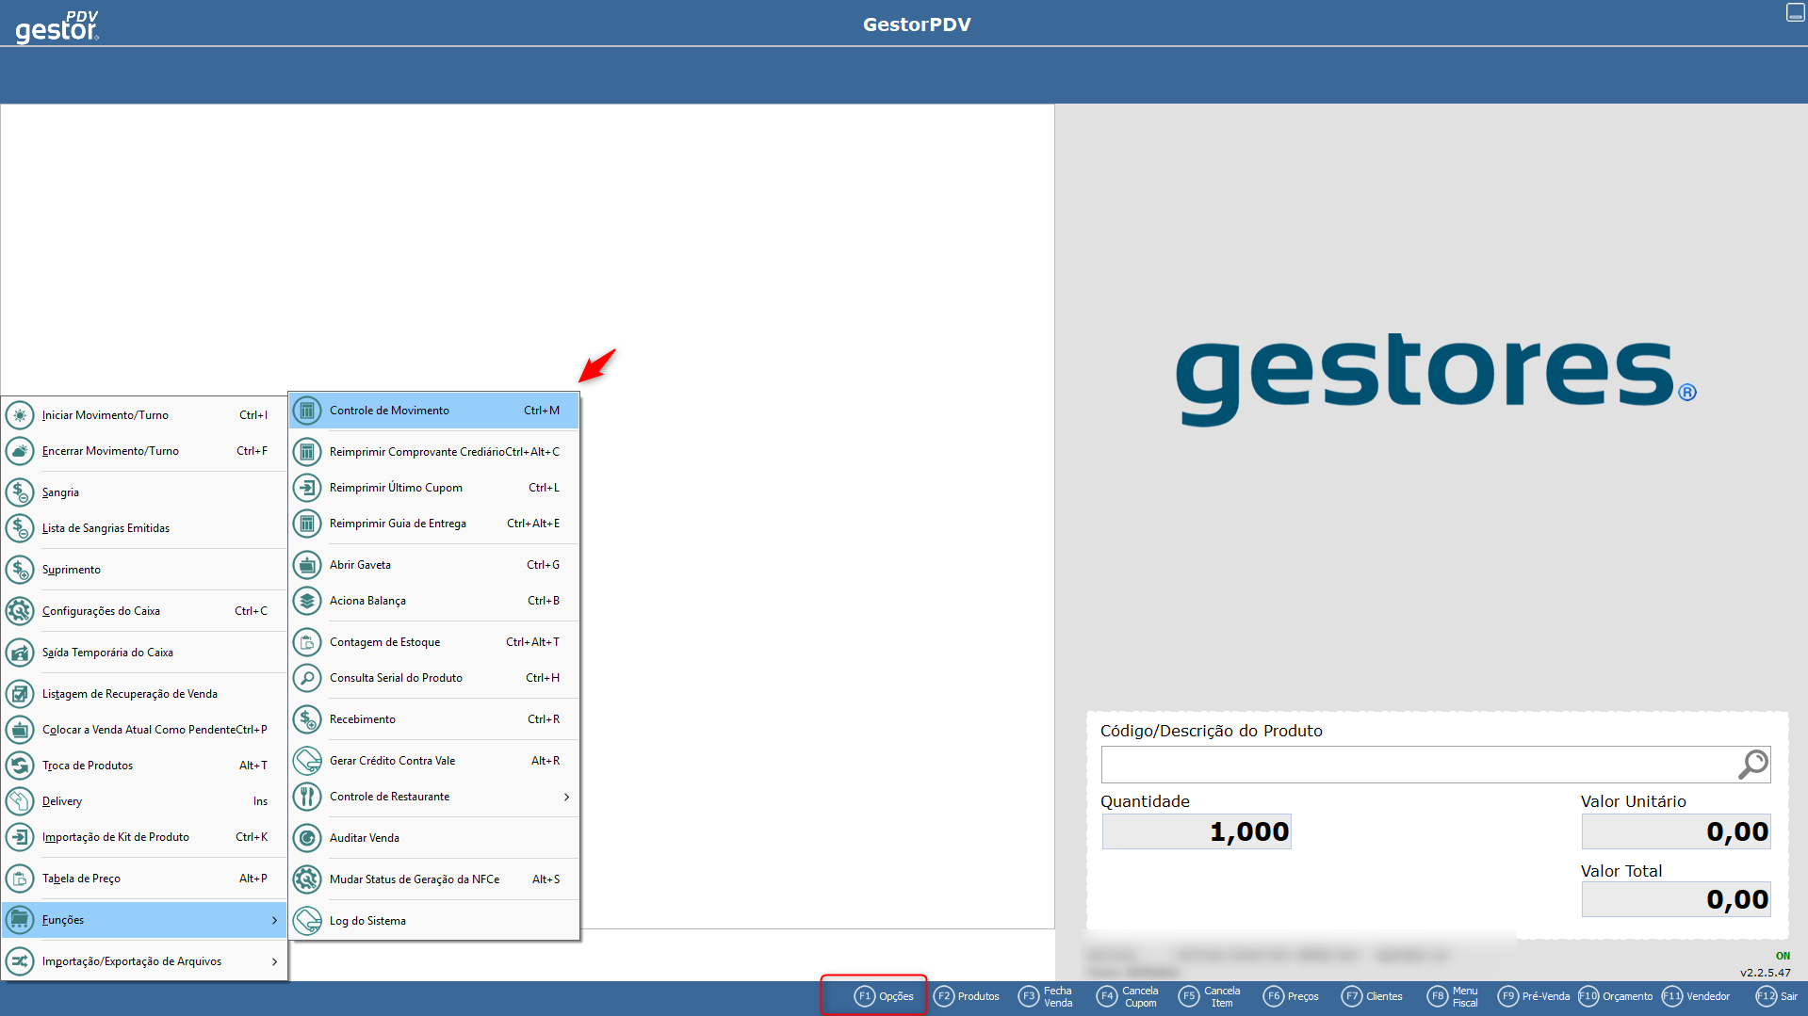Click the Sangria money icon
Screen dimensions: 1808x1016
coord(20,492)
